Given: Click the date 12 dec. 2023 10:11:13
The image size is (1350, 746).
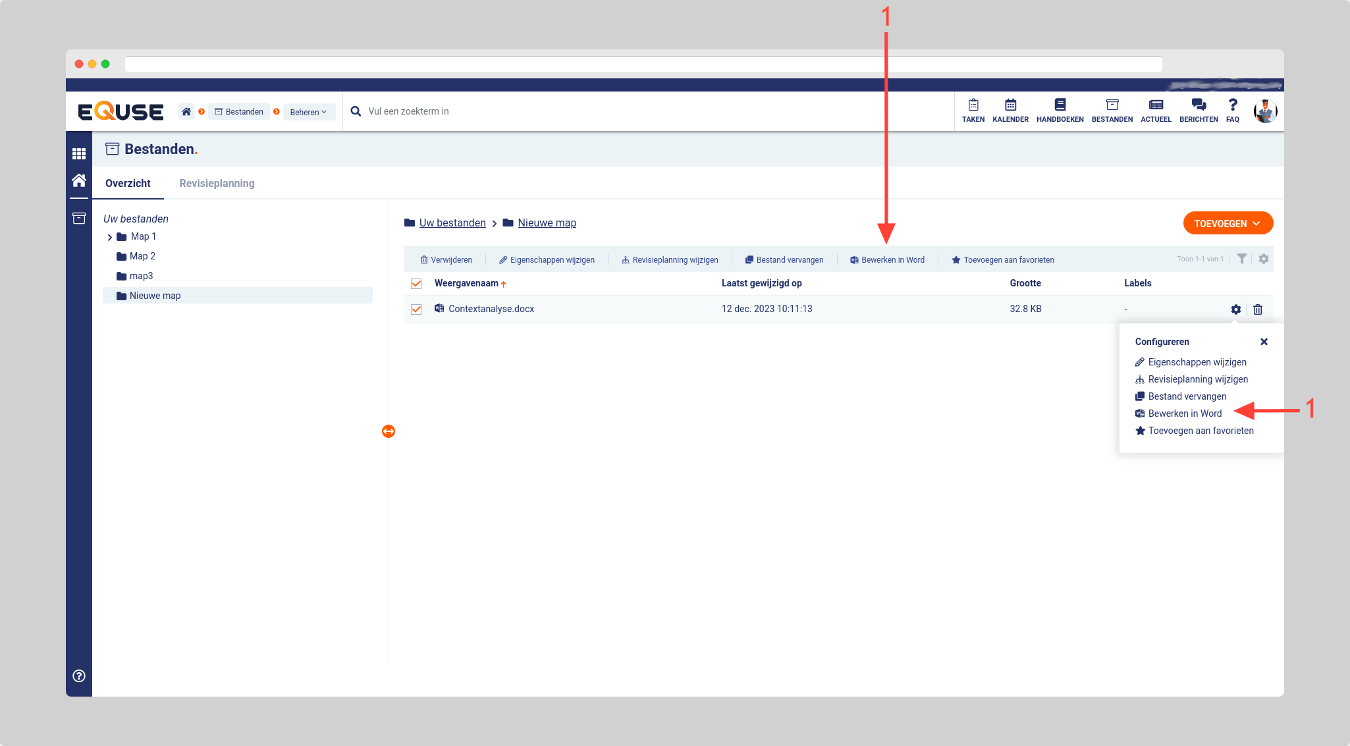Looking at the screenshot, I should pyautogui.click(x=767, y=309).
